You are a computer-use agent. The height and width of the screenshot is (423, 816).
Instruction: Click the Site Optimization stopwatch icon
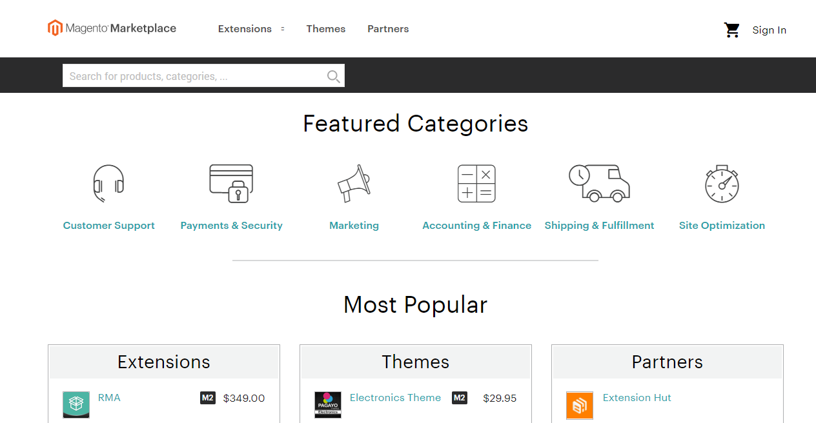tap(722, 184)
